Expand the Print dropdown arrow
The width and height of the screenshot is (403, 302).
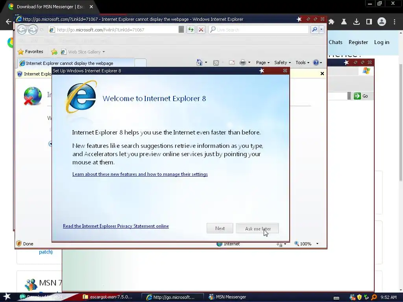click(249, 63)
